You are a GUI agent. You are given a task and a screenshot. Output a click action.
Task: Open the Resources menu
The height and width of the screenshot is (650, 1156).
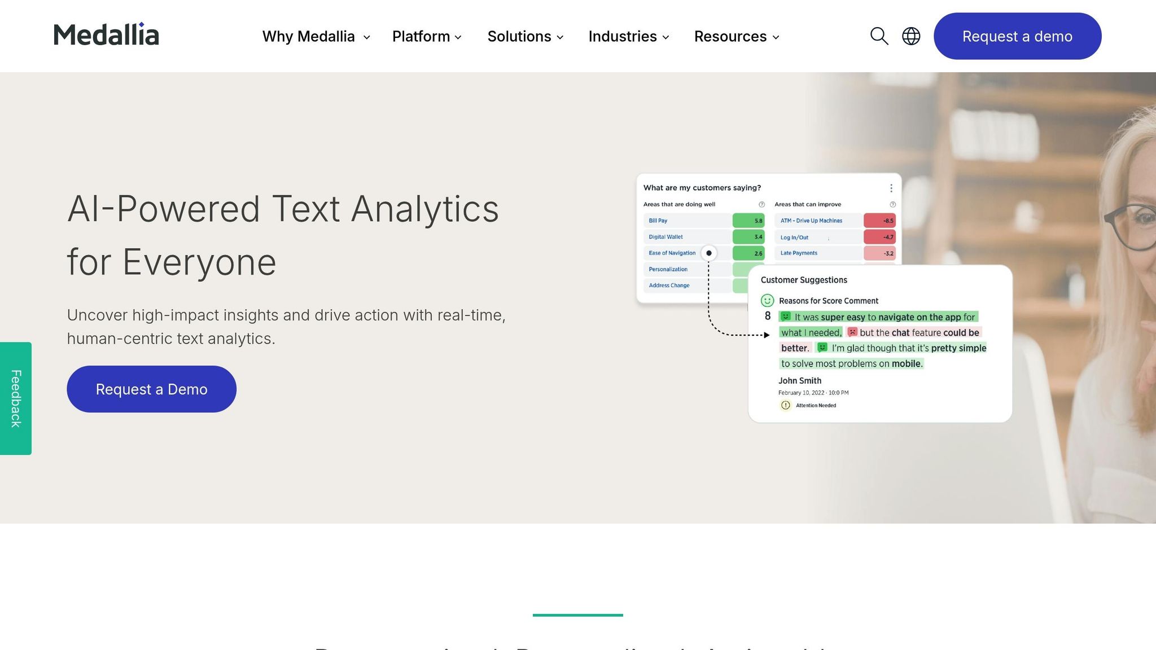tap(737, 37)
